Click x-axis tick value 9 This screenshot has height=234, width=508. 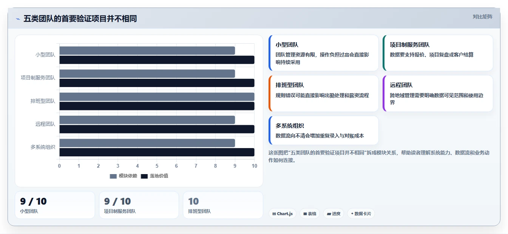pos(235,166)
